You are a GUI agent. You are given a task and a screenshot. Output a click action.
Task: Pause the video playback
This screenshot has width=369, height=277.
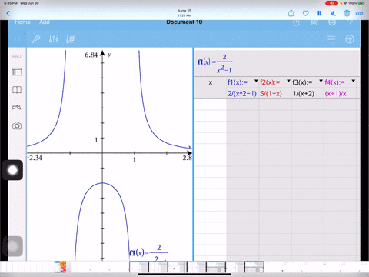pos(319,13)
